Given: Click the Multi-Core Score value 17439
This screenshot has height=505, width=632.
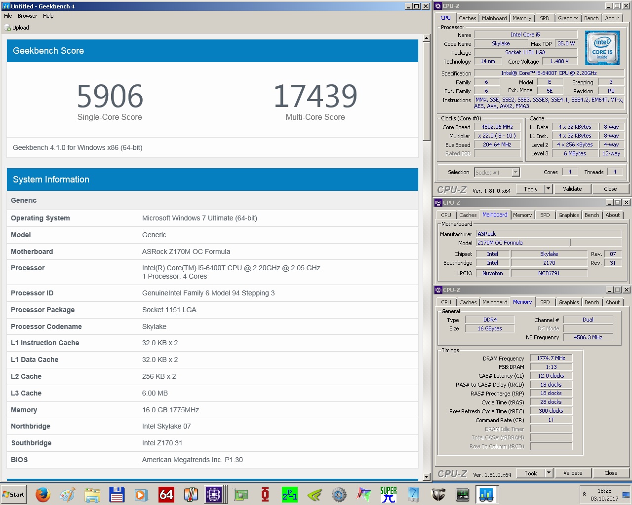Looking at the screenshot, I should coord(315,96).
